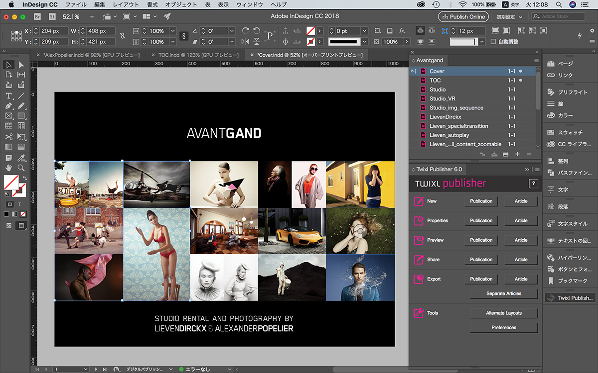Viewport: 598px width, 373px height.
Task: Toggle constrain width and height proportions
Action: pos(122,36)
